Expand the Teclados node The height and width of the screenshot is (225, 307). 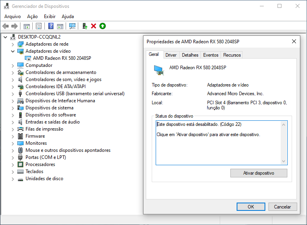pos(13,172)
